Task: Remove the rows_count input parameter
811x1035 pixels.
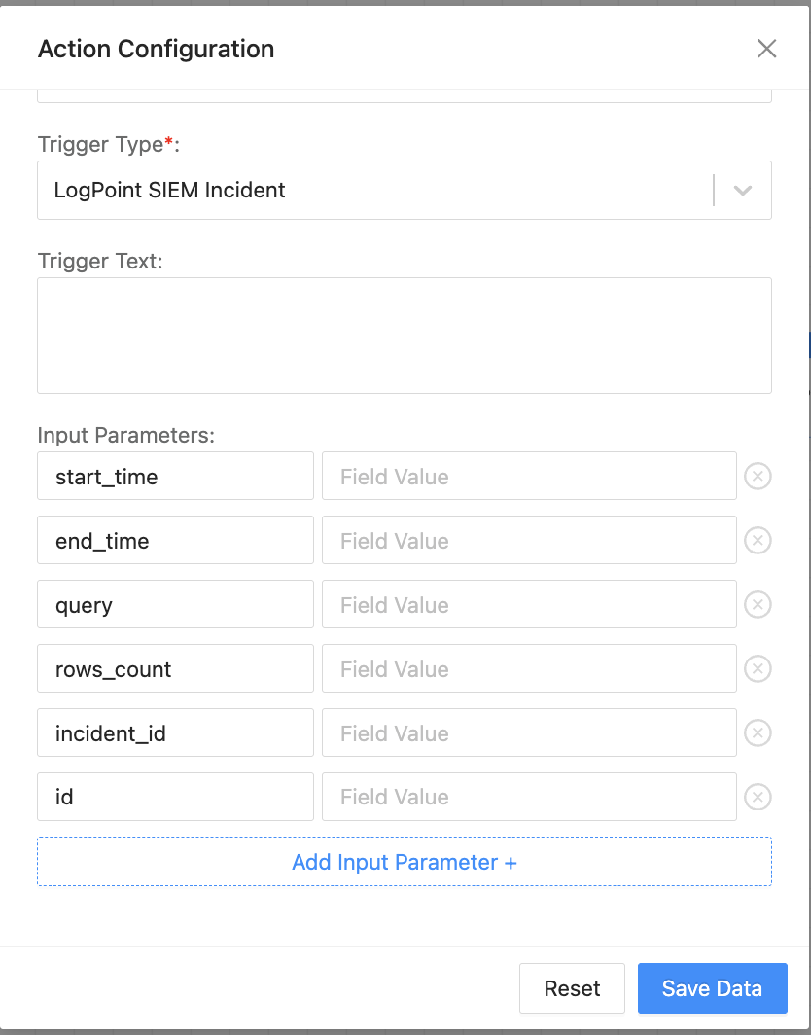Action: click(x=758, y=669)
